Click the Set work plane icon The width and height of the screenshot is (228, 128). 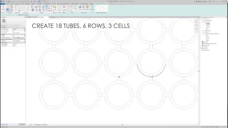click(x=80, y=7)
